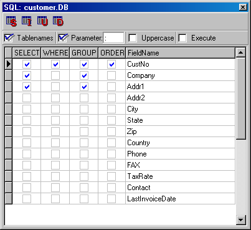Check WHERE for Company
The width and height of the screenshot is (251, 230).
55,75
